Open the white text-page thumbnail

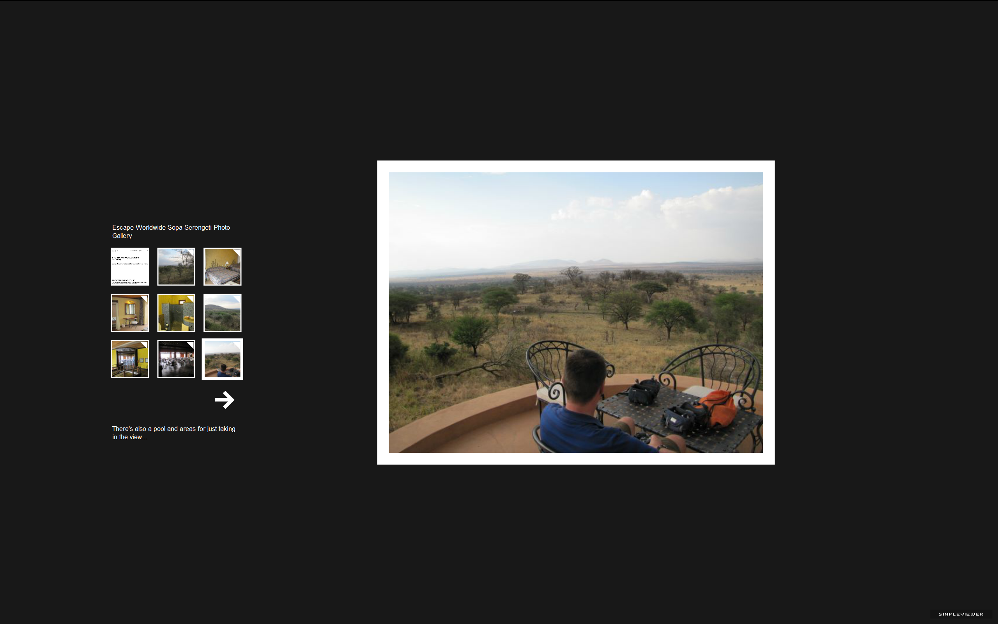[130, 267]
